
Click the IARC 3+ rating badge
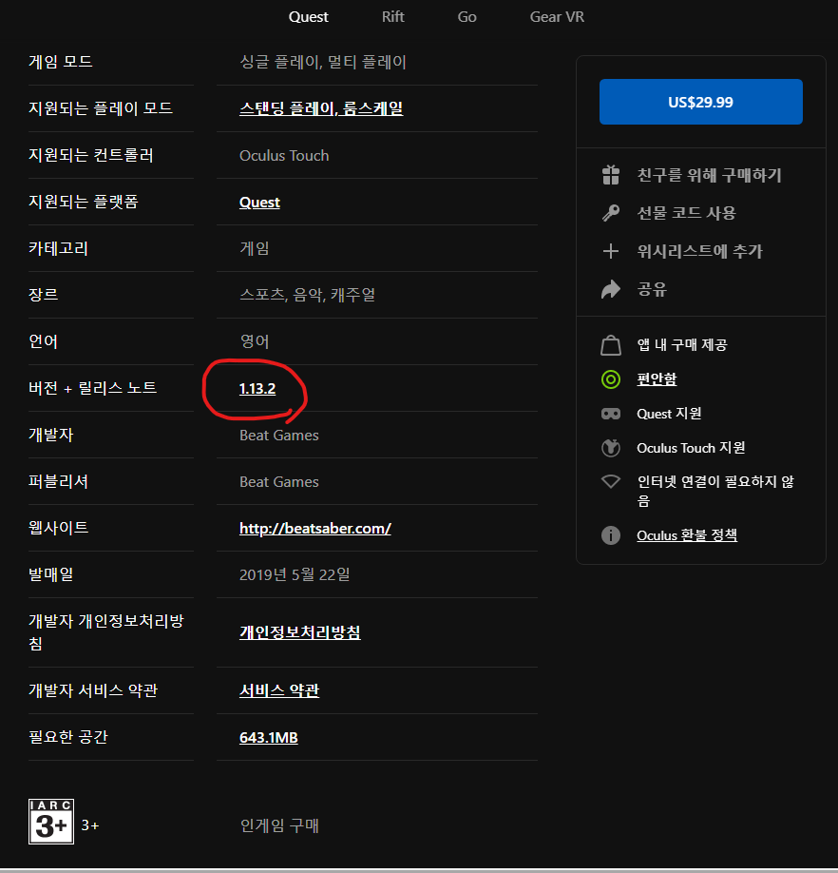(x=51, y=822)
